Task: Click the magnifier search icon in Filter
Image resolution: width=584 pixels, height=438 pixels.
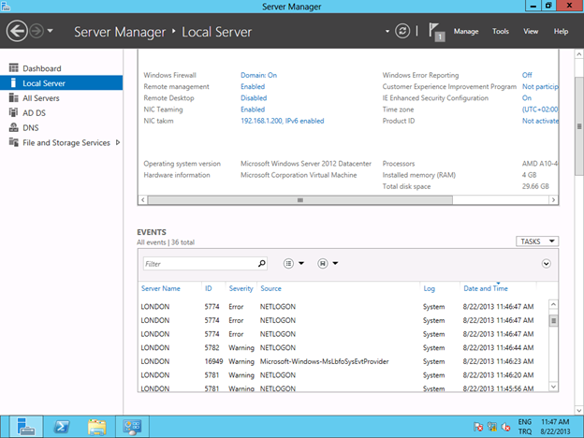Action: [262, 264]
